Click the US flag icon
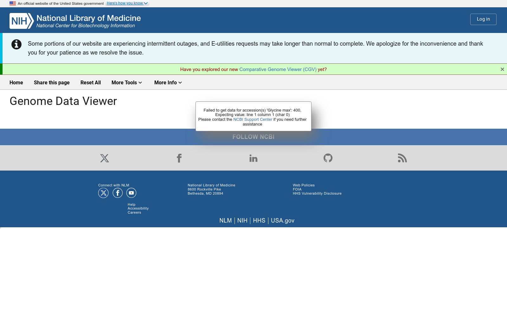 13,3
